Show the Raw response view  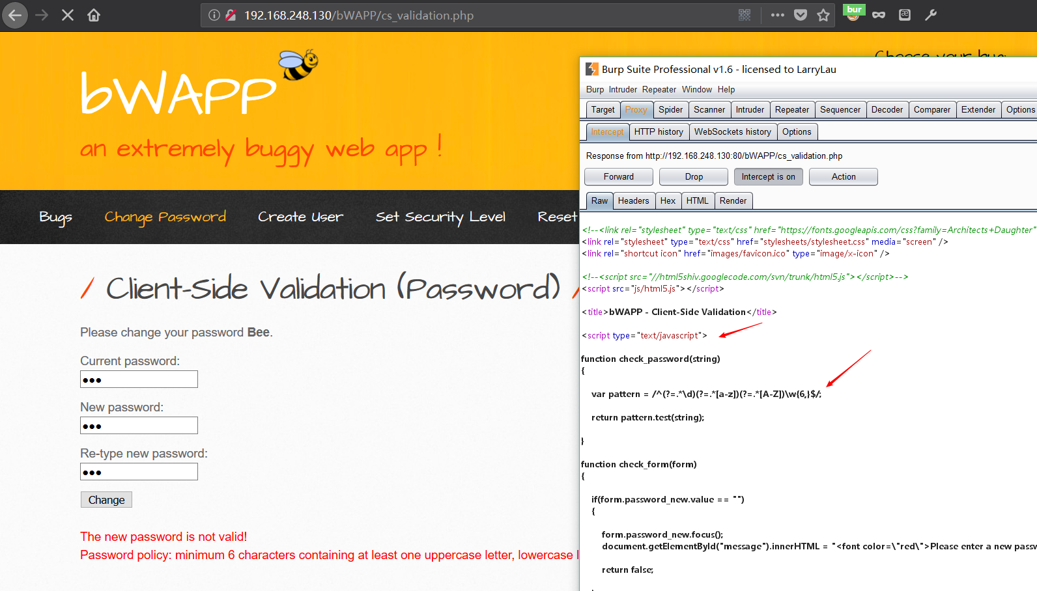(x=599, y=201)
